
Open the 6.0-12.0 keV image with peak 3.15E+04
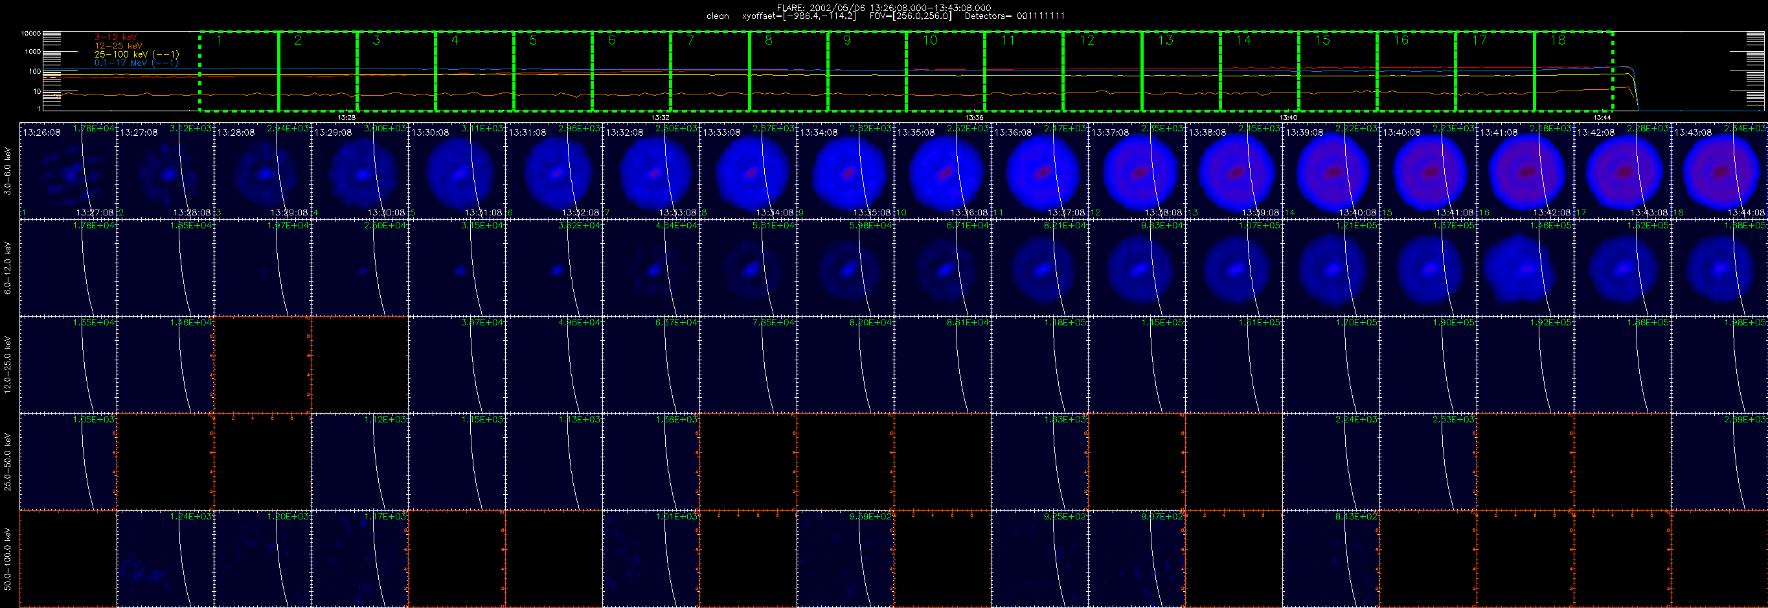coord(457,268)
